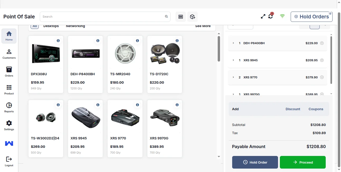Image resolution: width=341 pixels, height=172 pixels.
Task: Click the sync refresh icon
Action: [271, 16]
